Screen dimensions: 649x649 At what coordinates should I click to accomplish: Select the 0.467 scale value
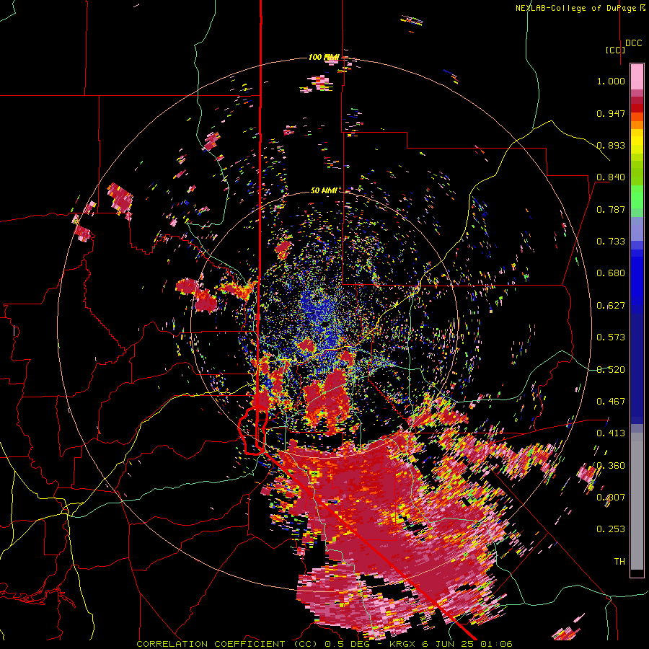[611, 402]
